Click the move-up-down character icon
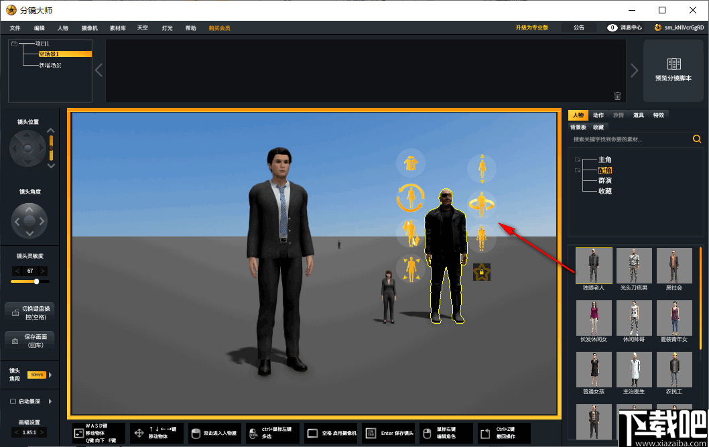 pyautogui.click(x=482, y=169)
